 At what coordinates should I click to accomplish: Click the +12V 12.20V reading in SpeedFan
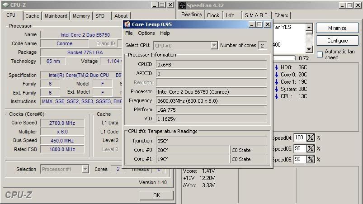point(199,178)
